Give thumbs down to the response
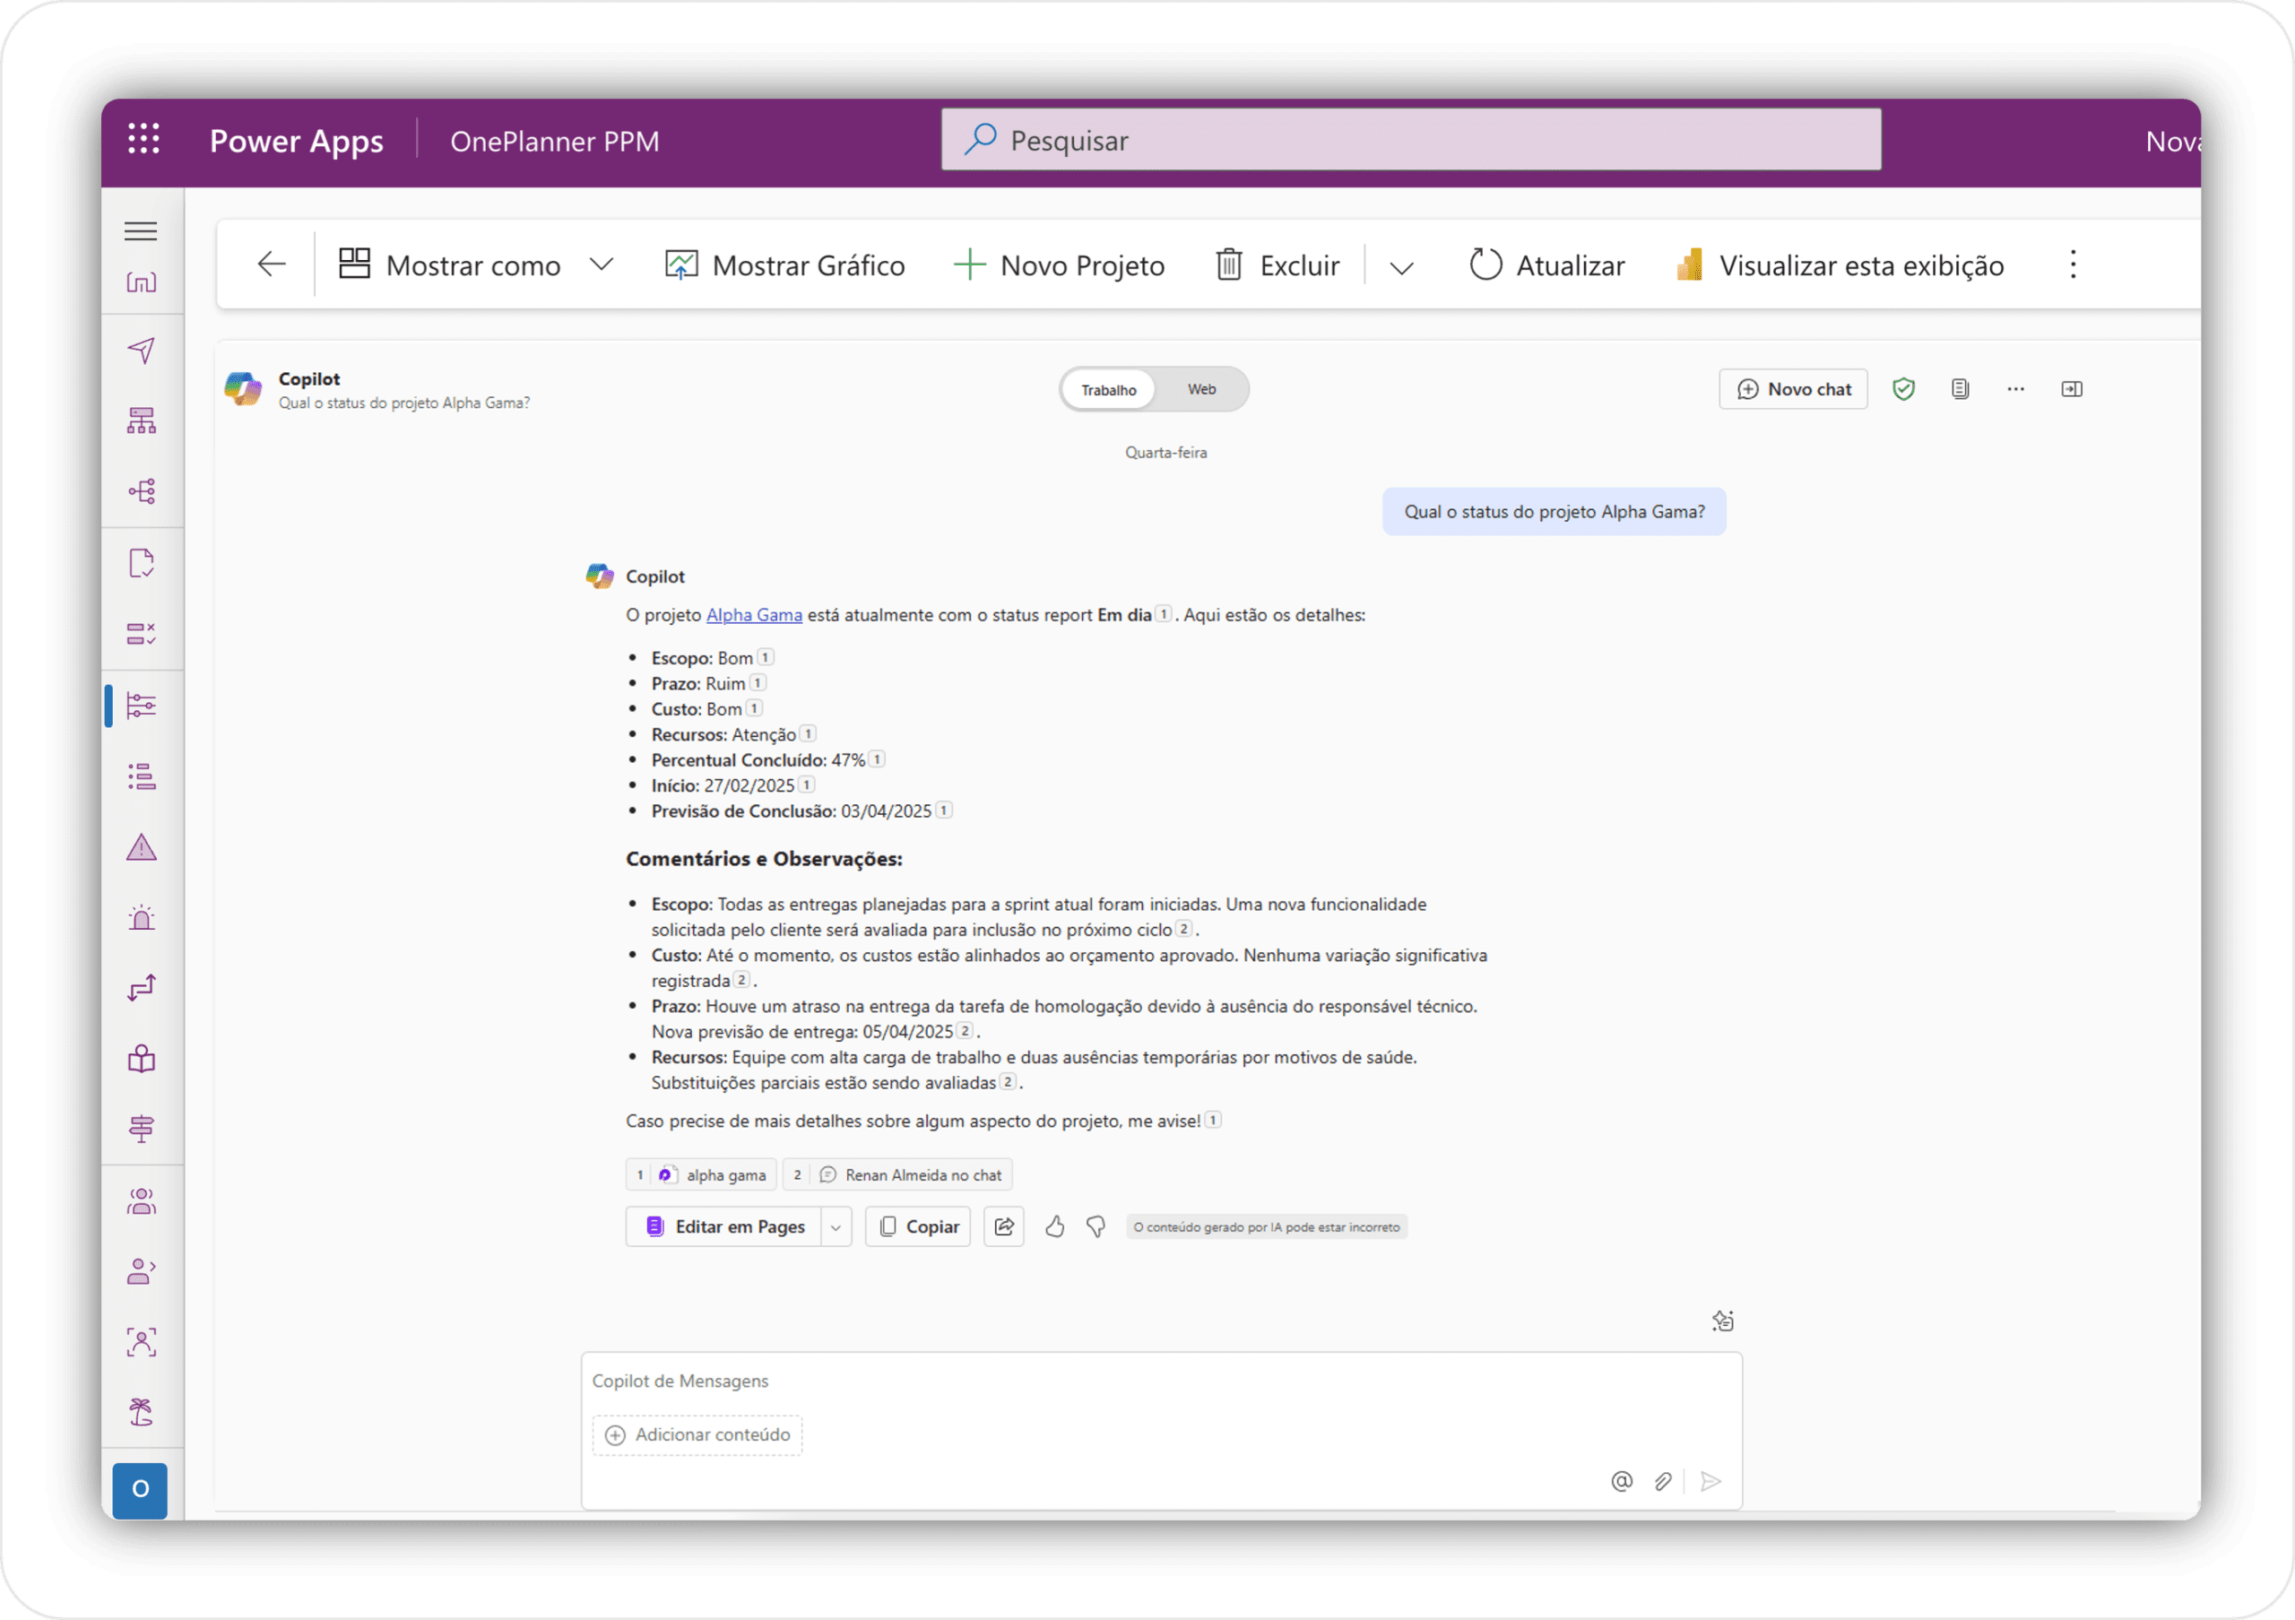The width and height of the screenshot is (2295, 1620). click(x=1096, y=1226)
